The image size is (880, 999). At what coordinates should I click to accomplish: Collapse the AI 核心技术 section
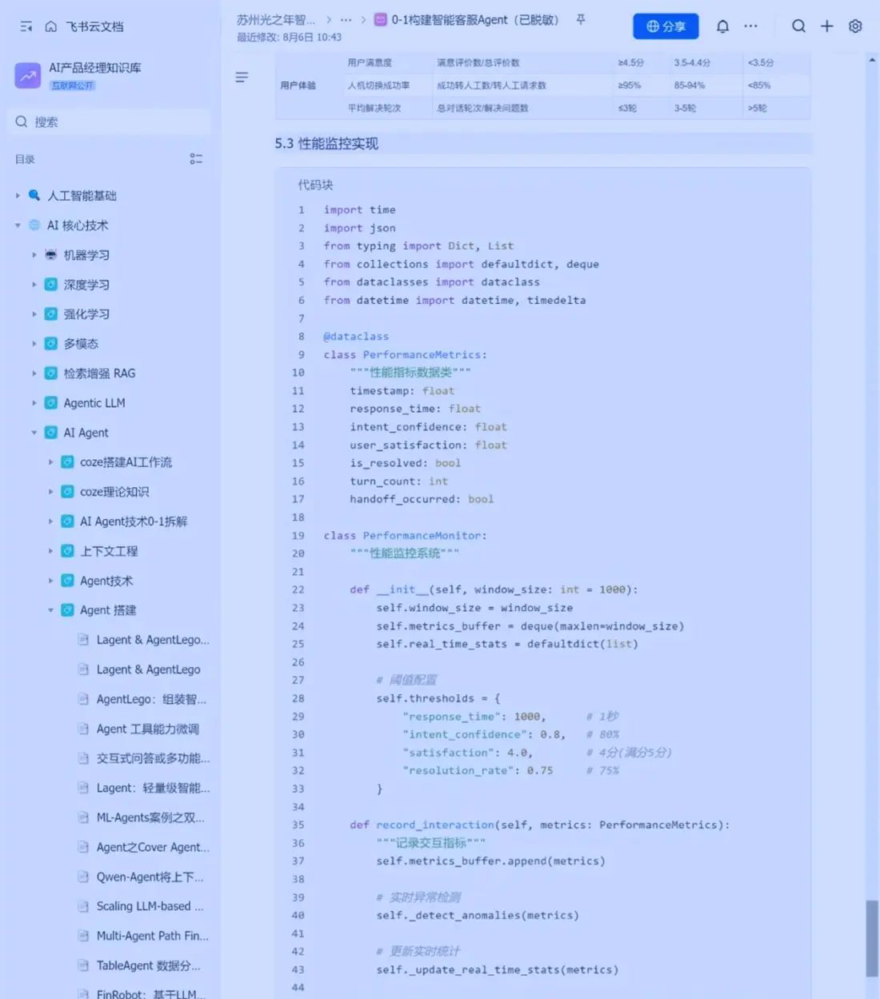pos(18,226)
